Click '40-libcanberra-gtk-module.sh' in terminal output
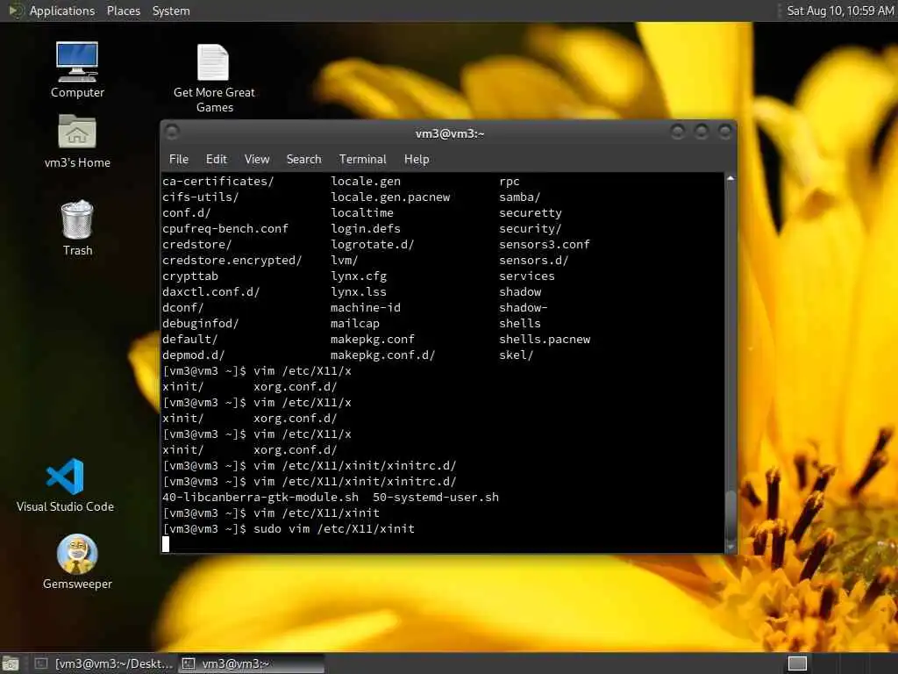 coord(260,498)
